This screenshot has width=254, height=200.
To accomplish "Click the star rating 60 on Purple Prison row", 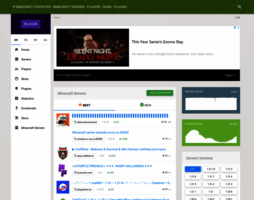I will (165, 172).
